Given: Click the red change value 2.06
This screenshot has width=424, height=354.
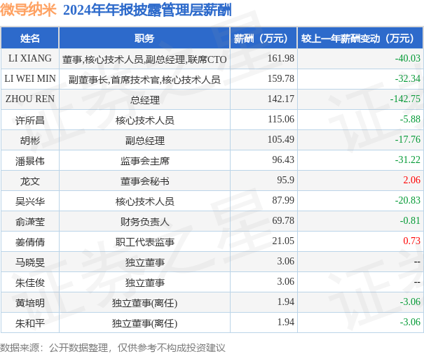Looking at the screenshot, I should [x=411, y=180].
